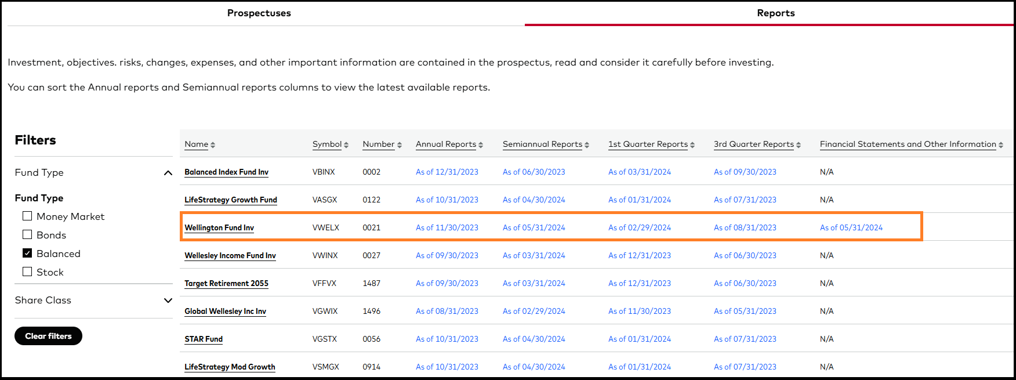Viewport: 1016px width, 380px height.
Task: Sort table by Name column arrows
Action: [213, 145]
